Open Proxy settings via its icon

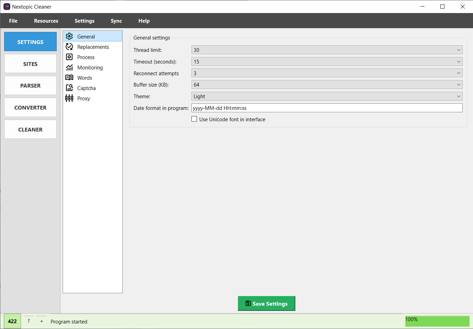(x=69, y=98)
